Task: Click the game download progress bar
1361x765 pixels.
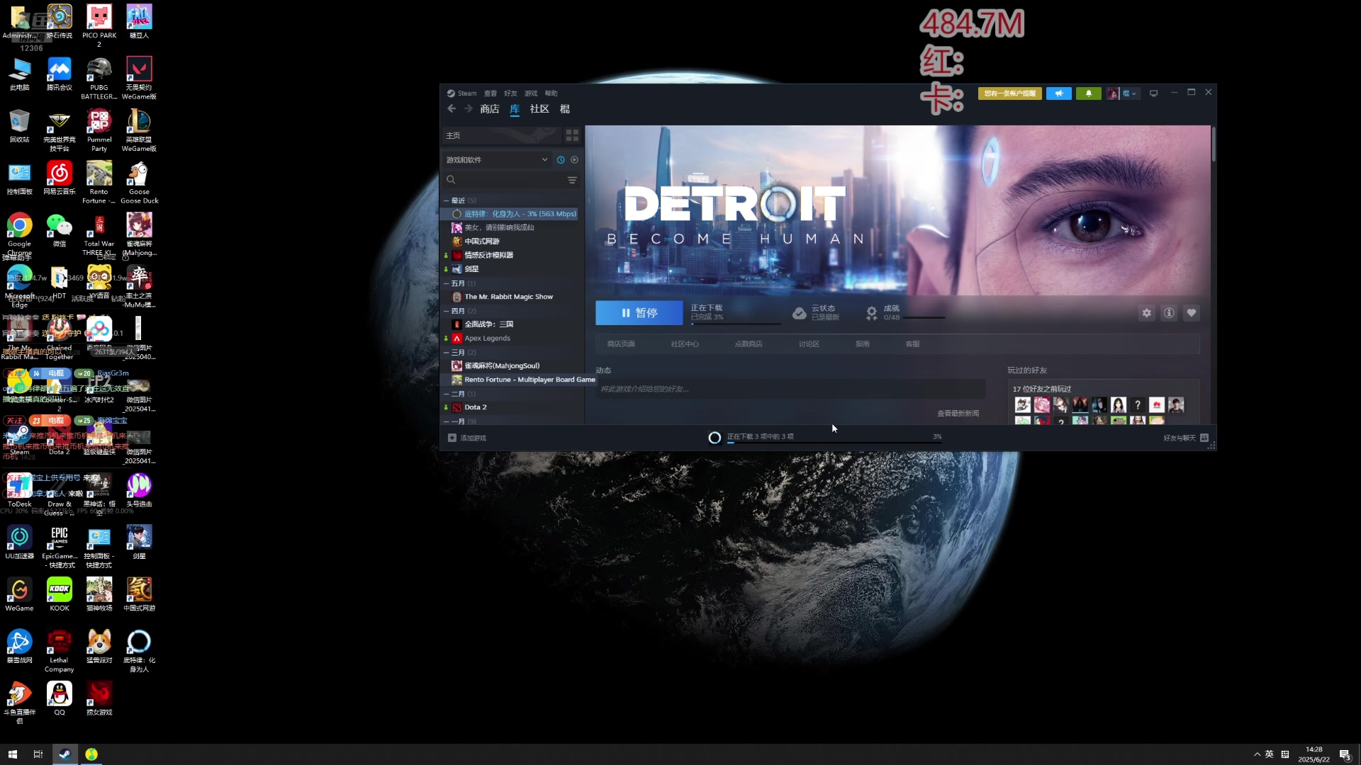Action: point(736,324)
